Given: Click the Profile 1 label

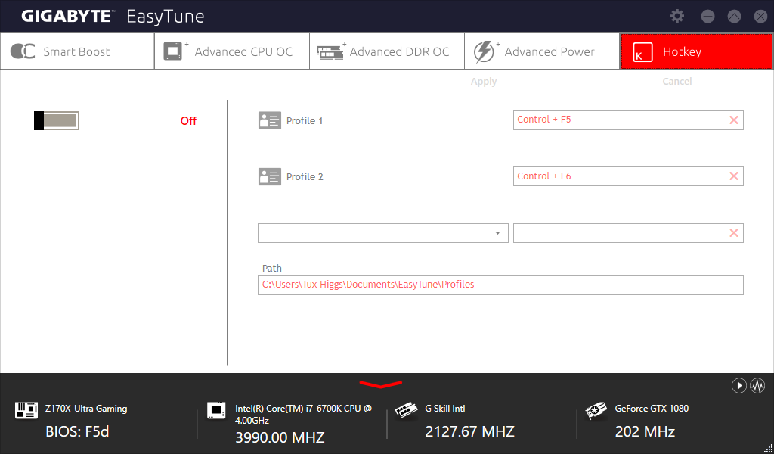Looking at the screenshot, I should (x=305, y=120).
